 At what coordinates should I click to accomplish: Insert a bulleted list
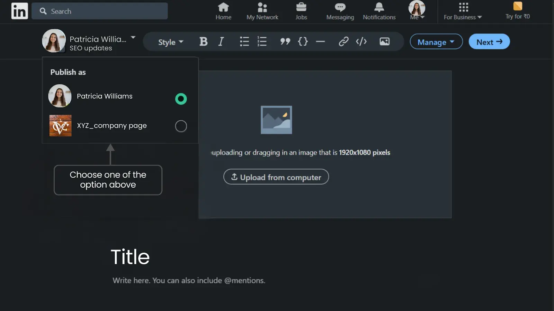(244, 41)
